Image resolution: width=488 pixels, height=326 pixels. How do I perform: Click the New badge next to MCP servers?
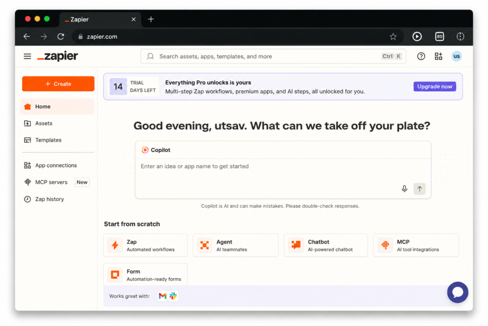tap(82, 182)
